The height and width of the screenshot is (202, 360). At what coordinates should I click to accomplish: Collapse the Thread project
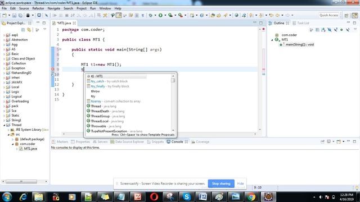pos(4,125)
